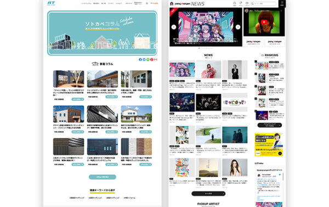Go to next slide in news carousel
This screenshot has width=329, height=207.
pos(238,27)
